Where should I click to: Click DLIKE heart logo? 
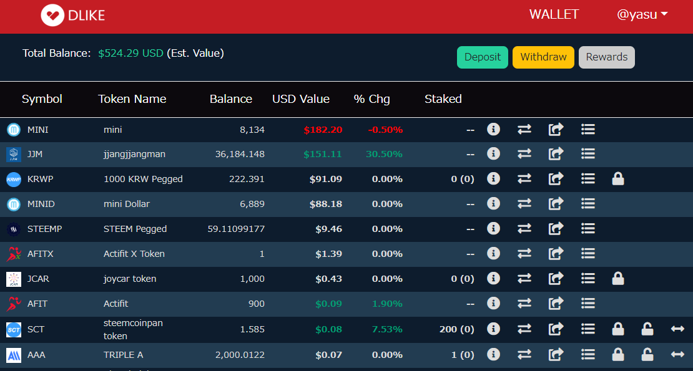click(52, 16)
